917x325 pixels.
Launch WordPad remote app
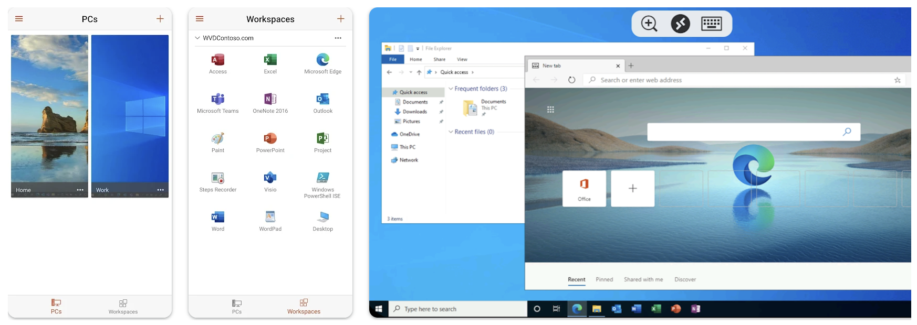pos(270,221)
